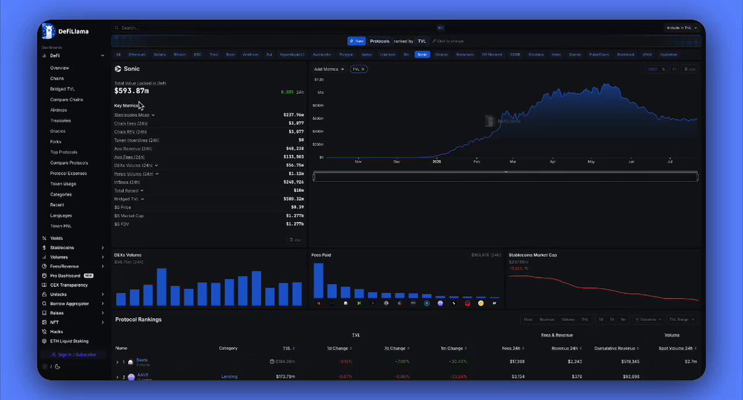Click the chart range slider right handle
The width and height of the screenshot is (743, 400).
point(697,177)
